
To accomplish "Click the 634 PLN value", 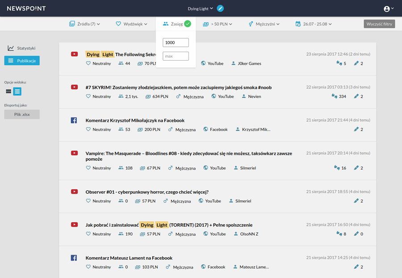I will (160, 96).
